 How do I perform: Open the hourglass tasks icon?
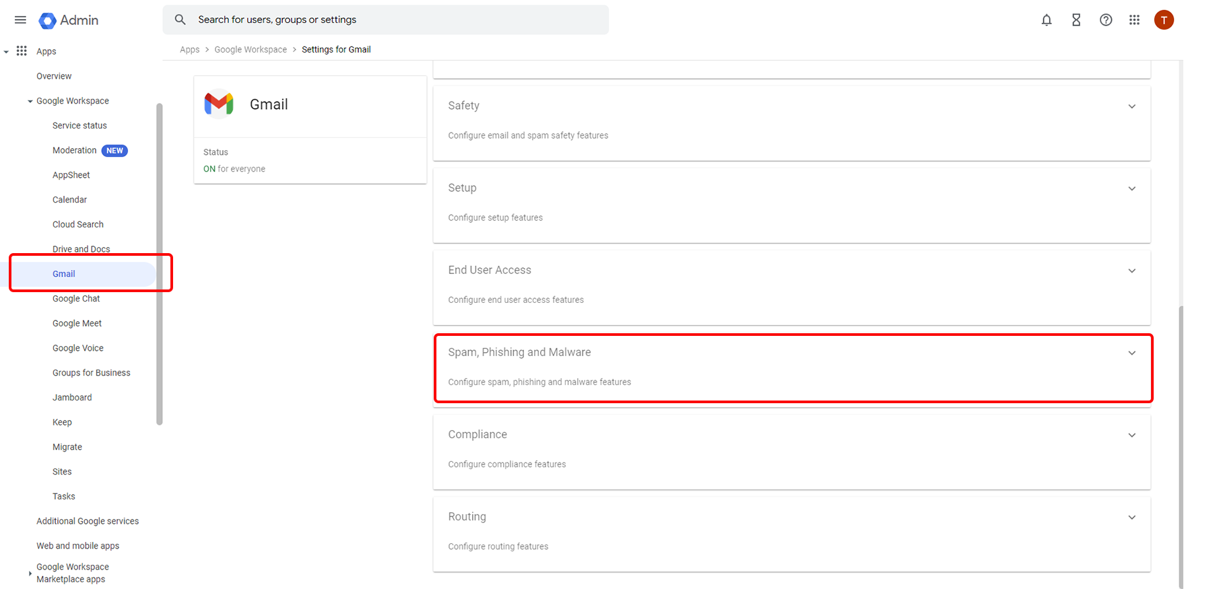[x=1076, y=20]
